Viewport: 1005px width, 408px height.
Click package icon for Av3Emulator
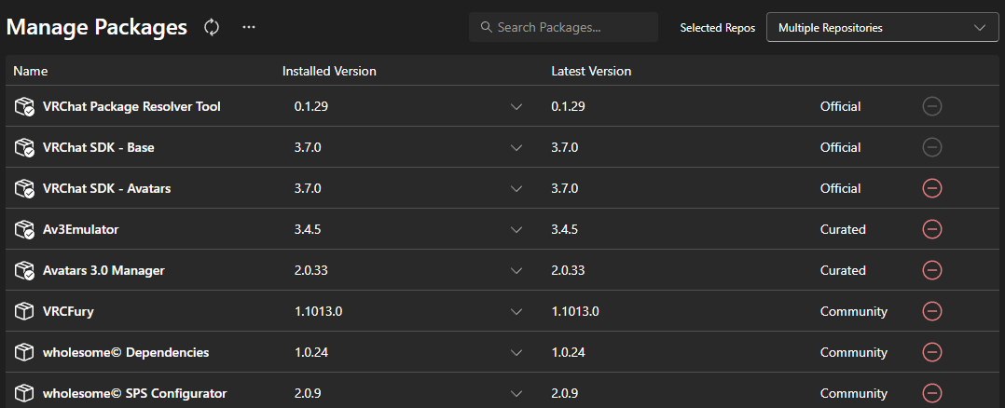click(24, 229)
